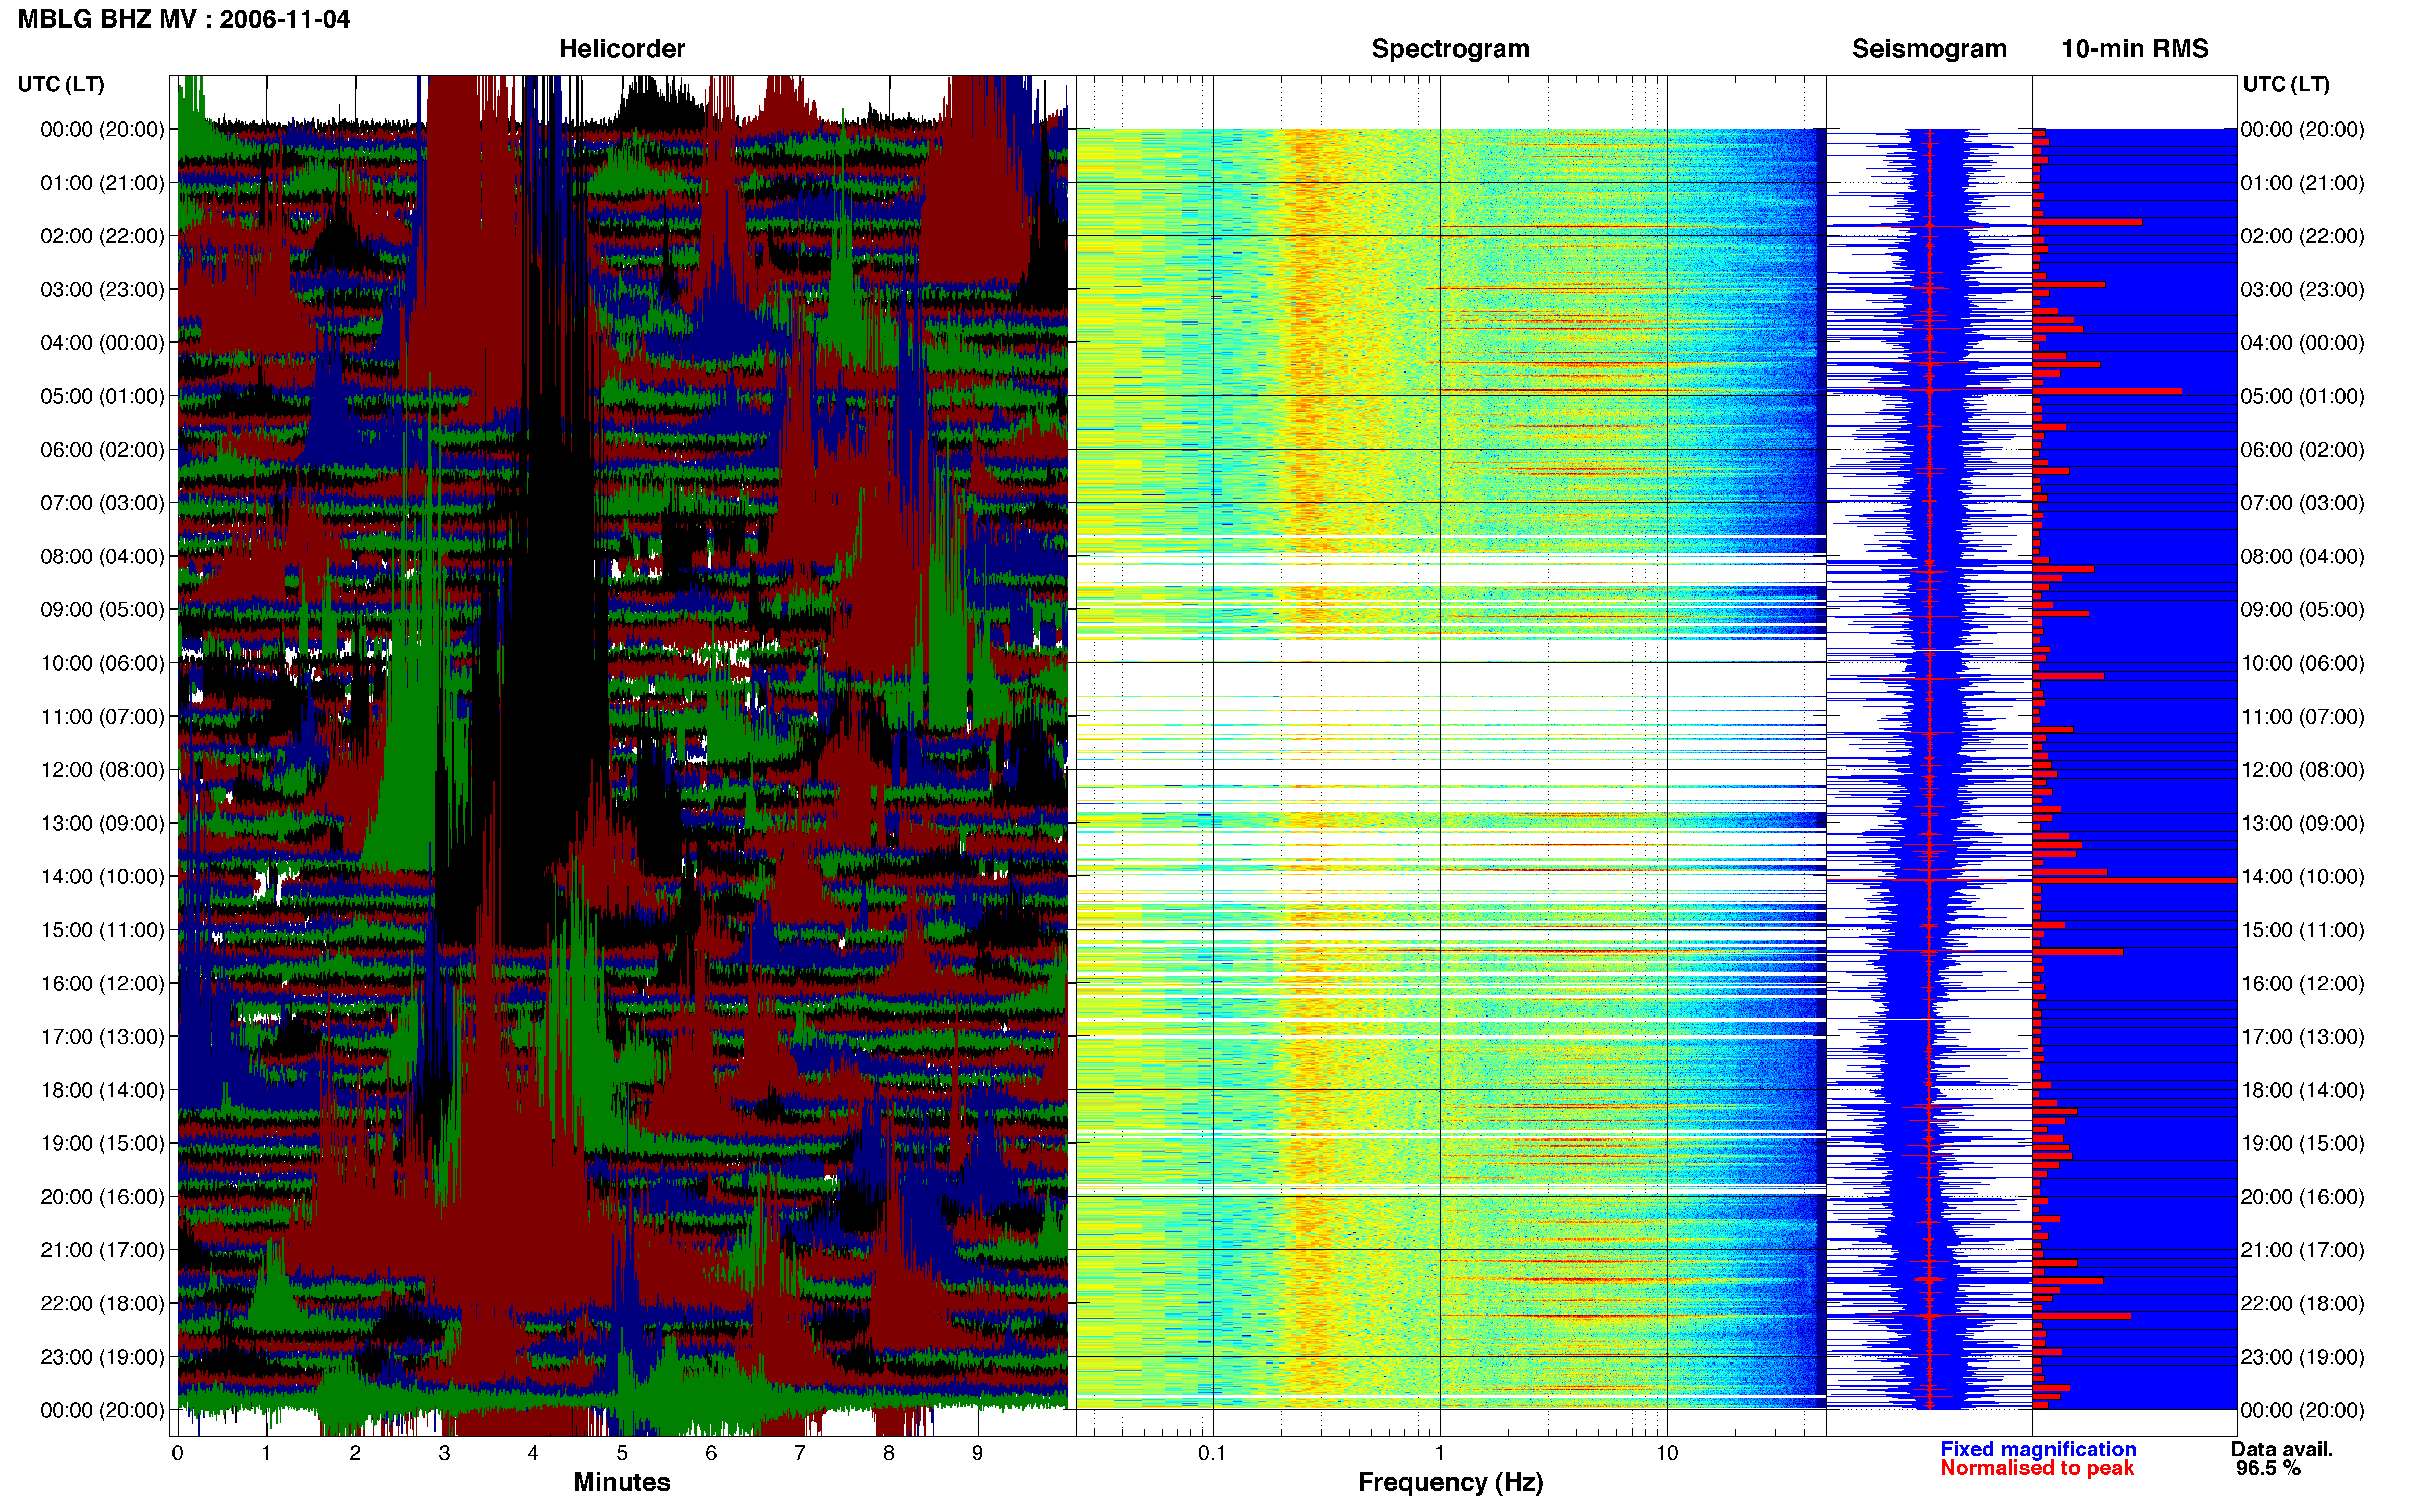Click the 'Frequency (Hz)' x-axis label
Image resolution: width=2419 pixels, height=1512 pixels.
click(x=1450, y=1482)
